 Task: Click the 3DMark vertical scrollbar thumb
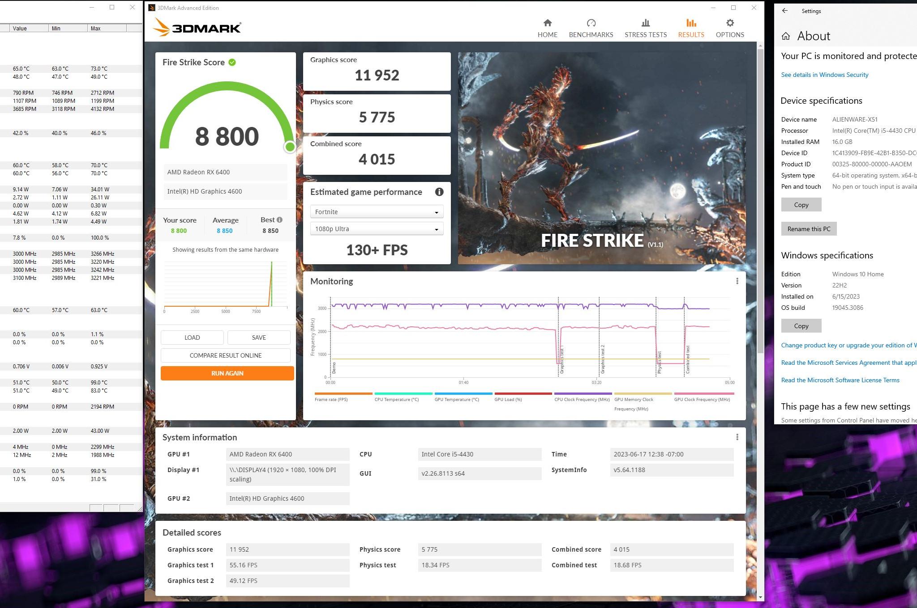[760, 200]
